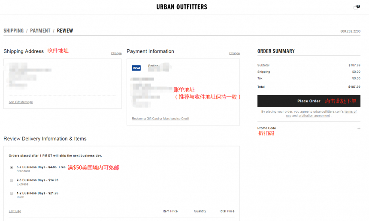Click the Visa card logo
Viewport: 369px width, 221px height.
pos(136,68)
